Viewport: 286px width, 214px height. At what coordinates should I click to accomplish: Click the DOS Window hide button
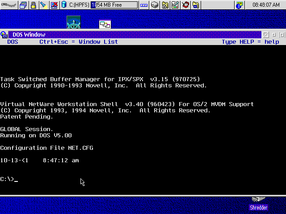266,35
